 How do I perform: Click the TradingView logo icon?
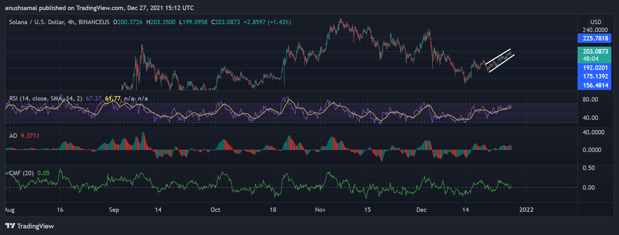click(10, 226)
